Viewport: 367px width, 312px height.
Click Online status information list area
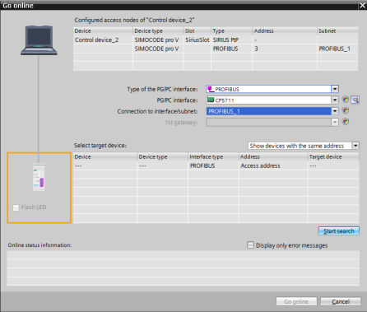[x=183, y=268]
